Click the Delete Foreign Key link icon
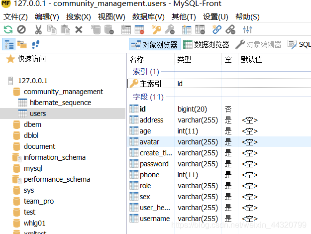Viewport: 311px width, 234px height. 230,30
